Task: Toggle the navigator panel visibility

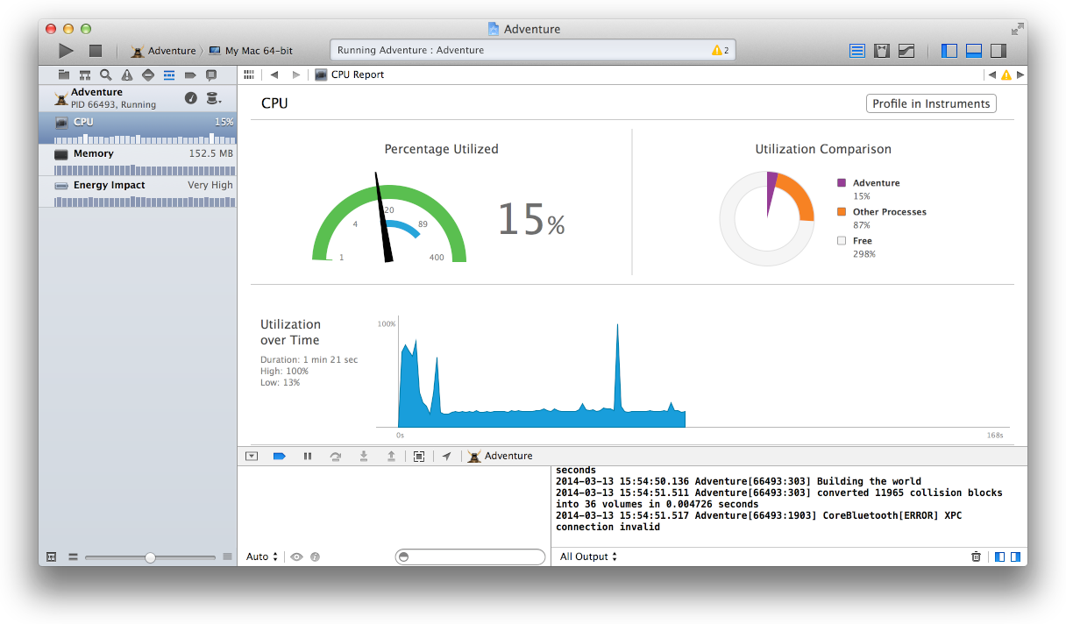Action: tap(949, 51)
